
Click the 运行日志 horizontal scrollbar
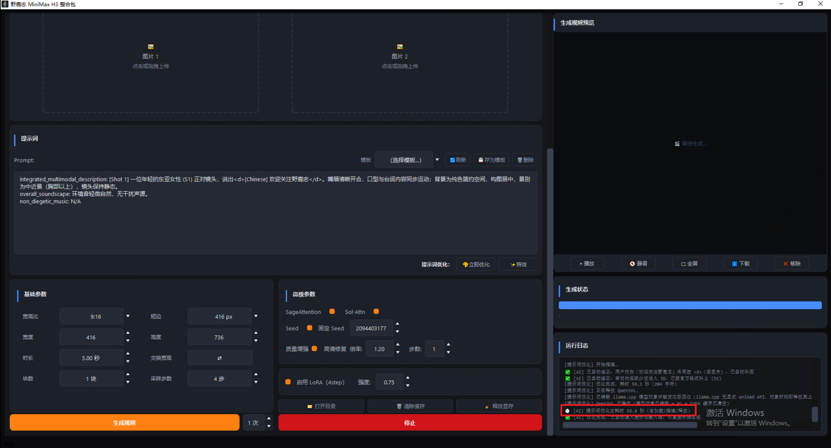[630, 425]
